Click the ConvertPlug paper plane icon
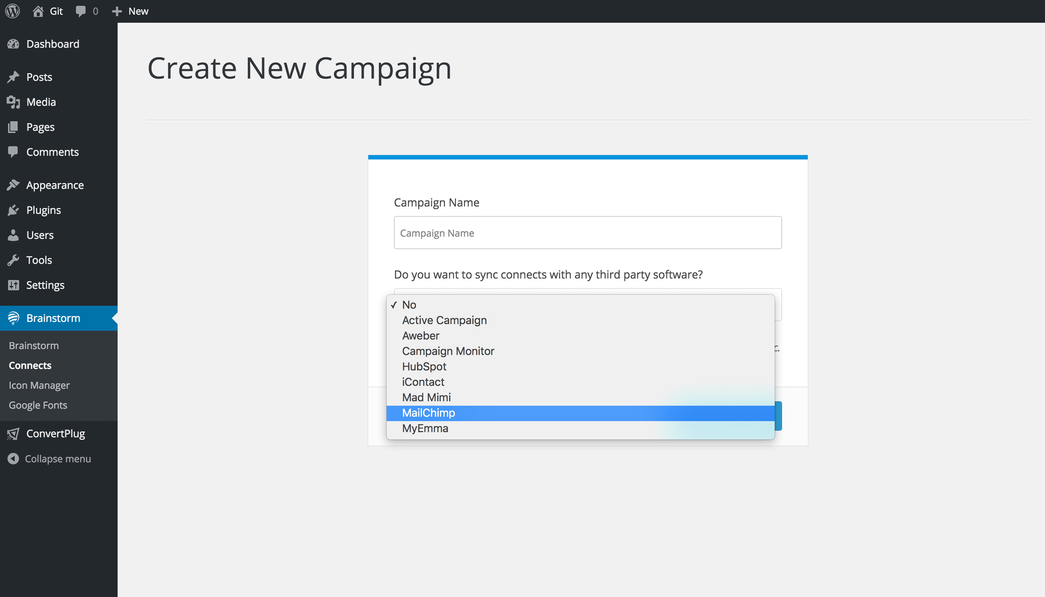This screenshot has height=597, width=1045. (13, 434)
